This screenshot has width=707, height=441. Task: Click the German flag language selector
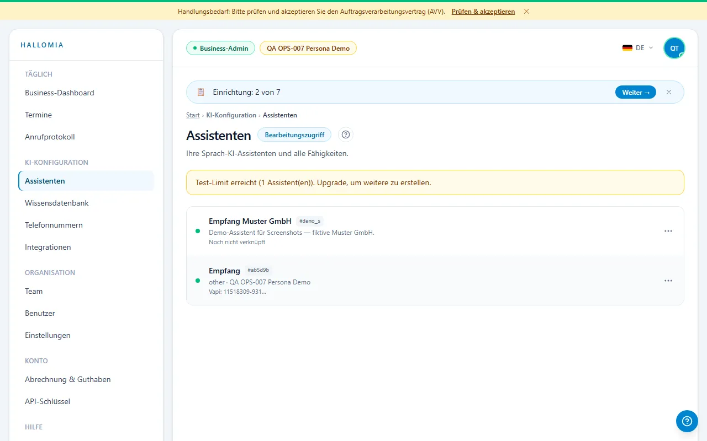click(627, 48)
